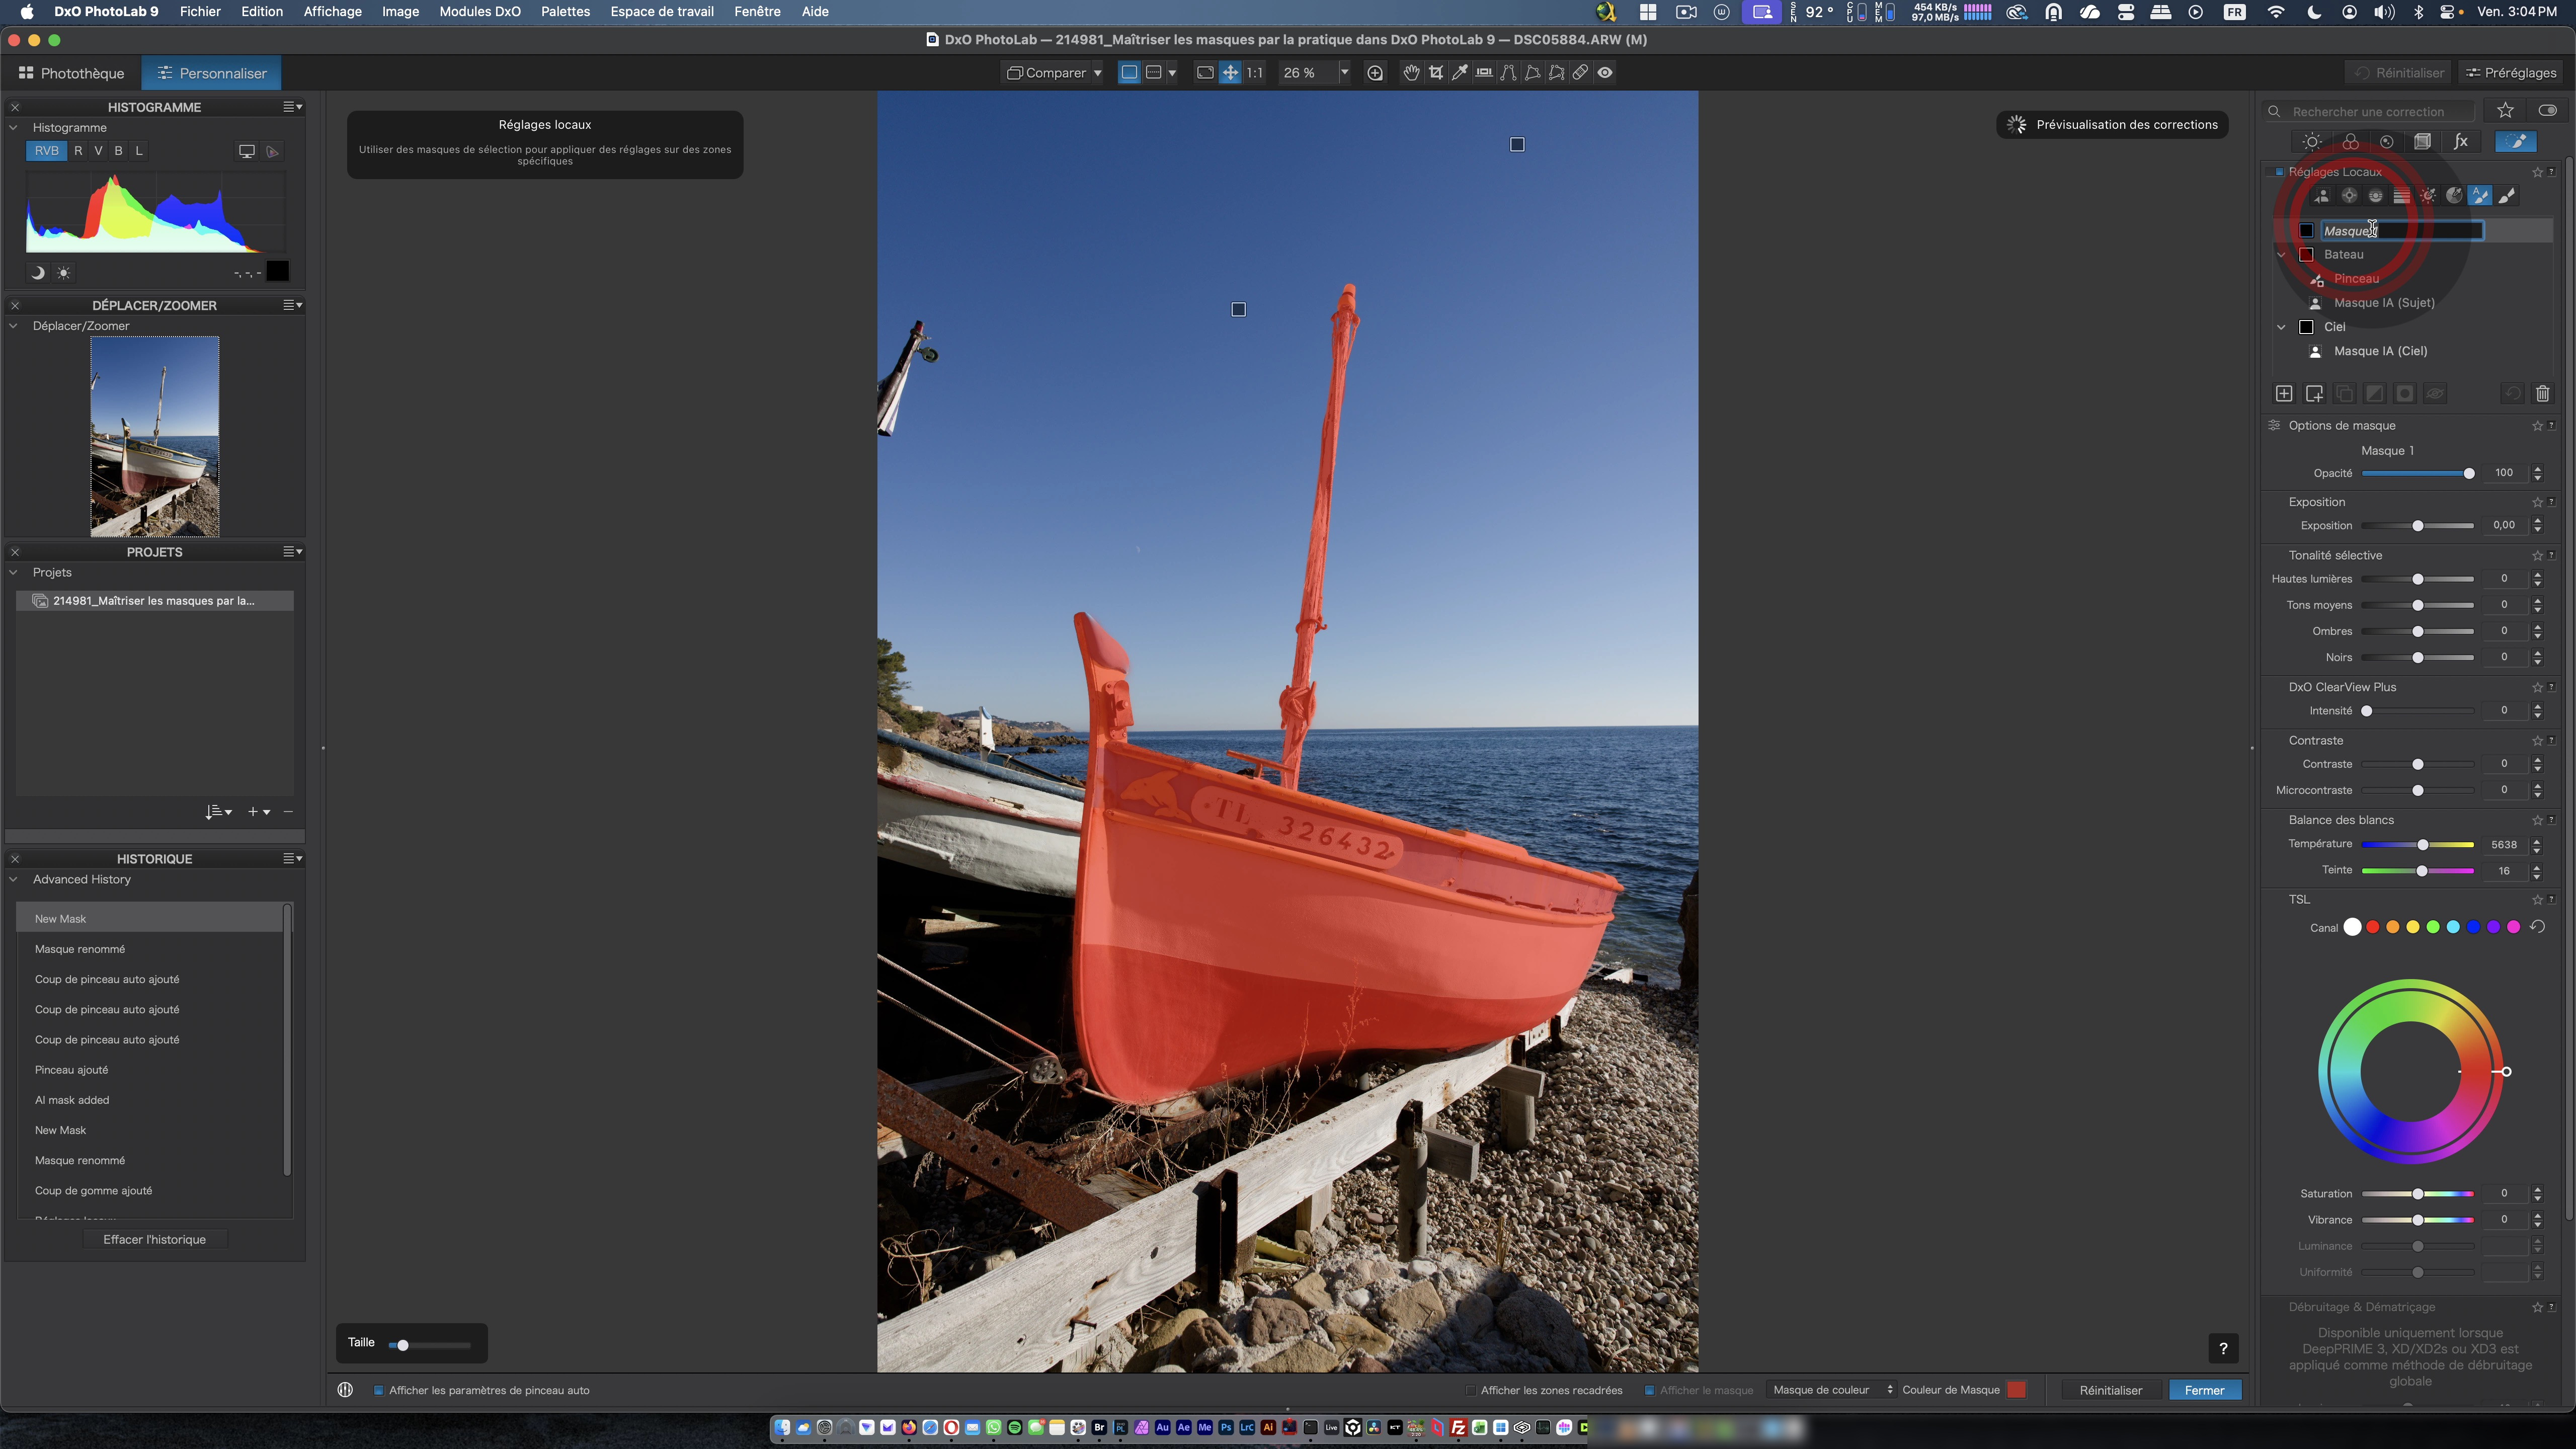Screen dimensions: 2576x1449
Task: Enable Afficher les paramètres de pinceau auto
Action: coord(379,1390)
